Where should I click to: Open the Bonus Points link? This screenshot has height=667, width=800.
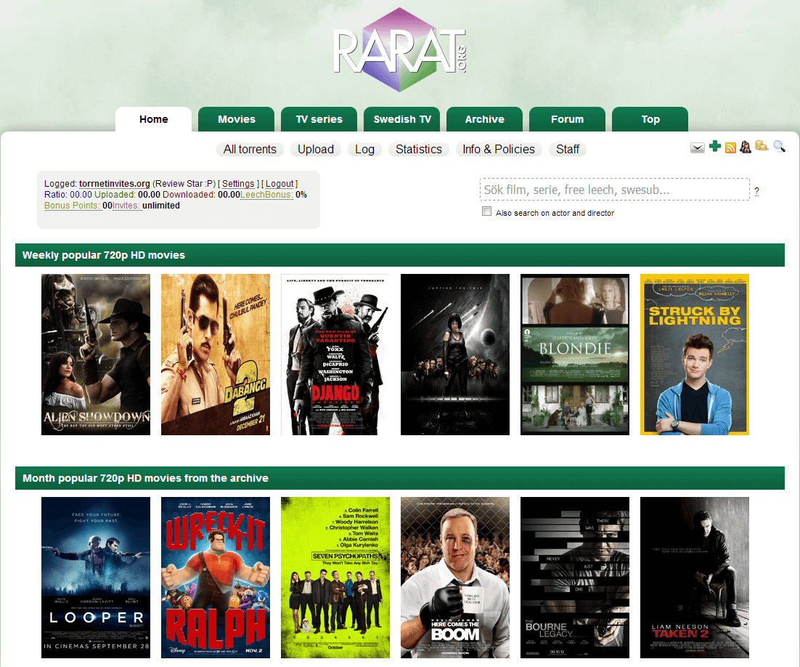(x=73, y=206)
